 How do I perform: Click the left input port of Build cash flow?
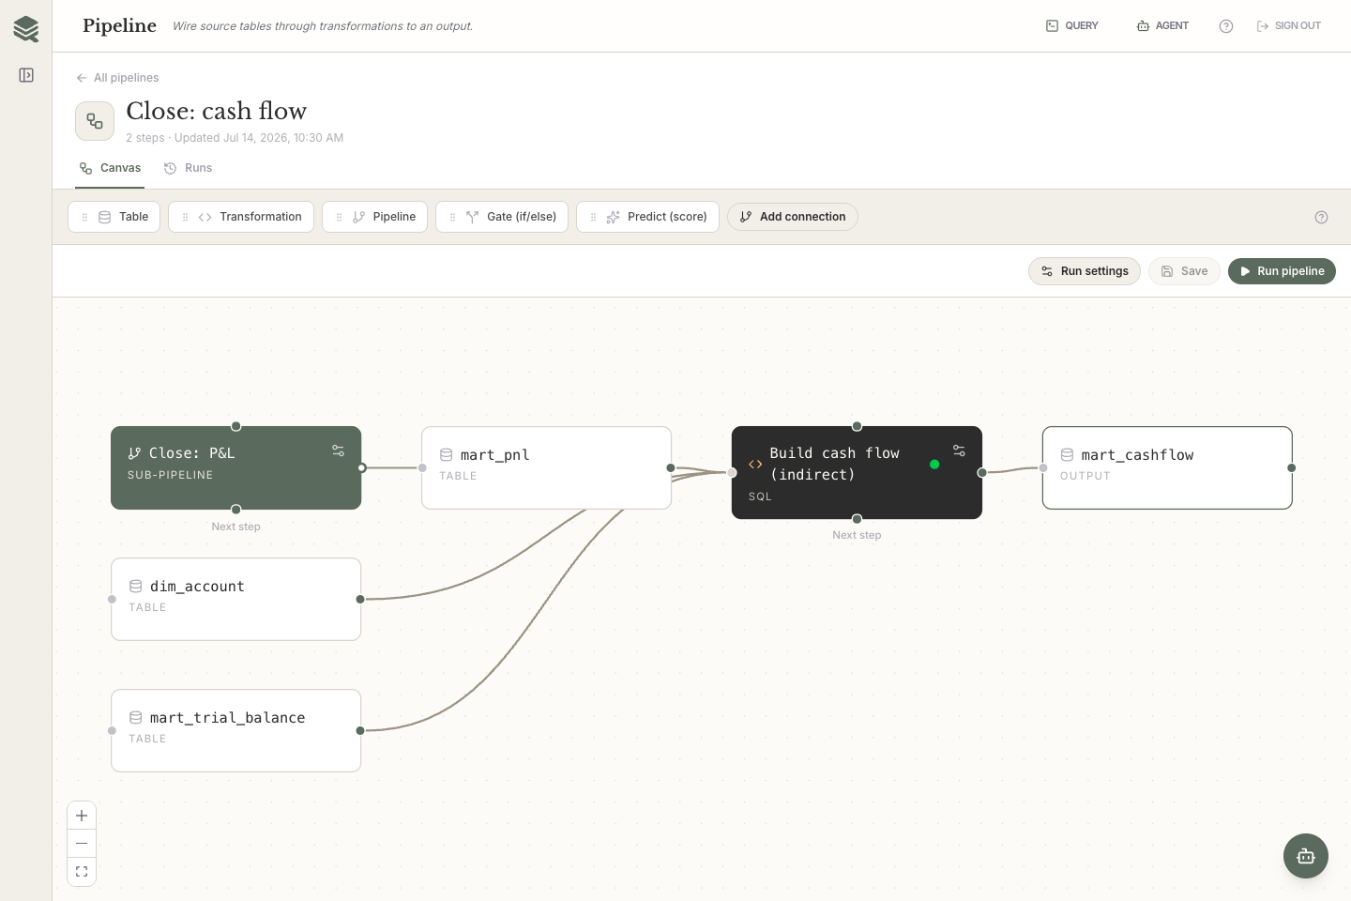coord(733,472)
